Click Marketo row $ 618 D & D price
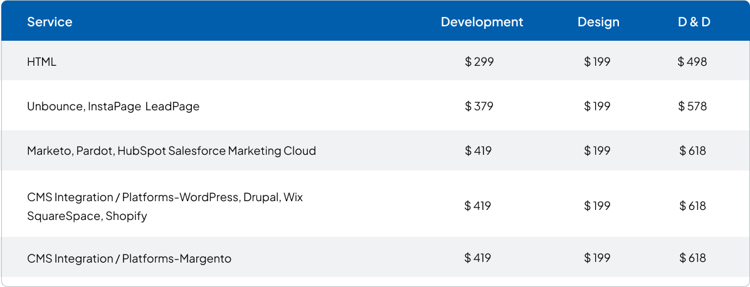The width and height of the screenshot is (750, 287). tap(692, 151)
